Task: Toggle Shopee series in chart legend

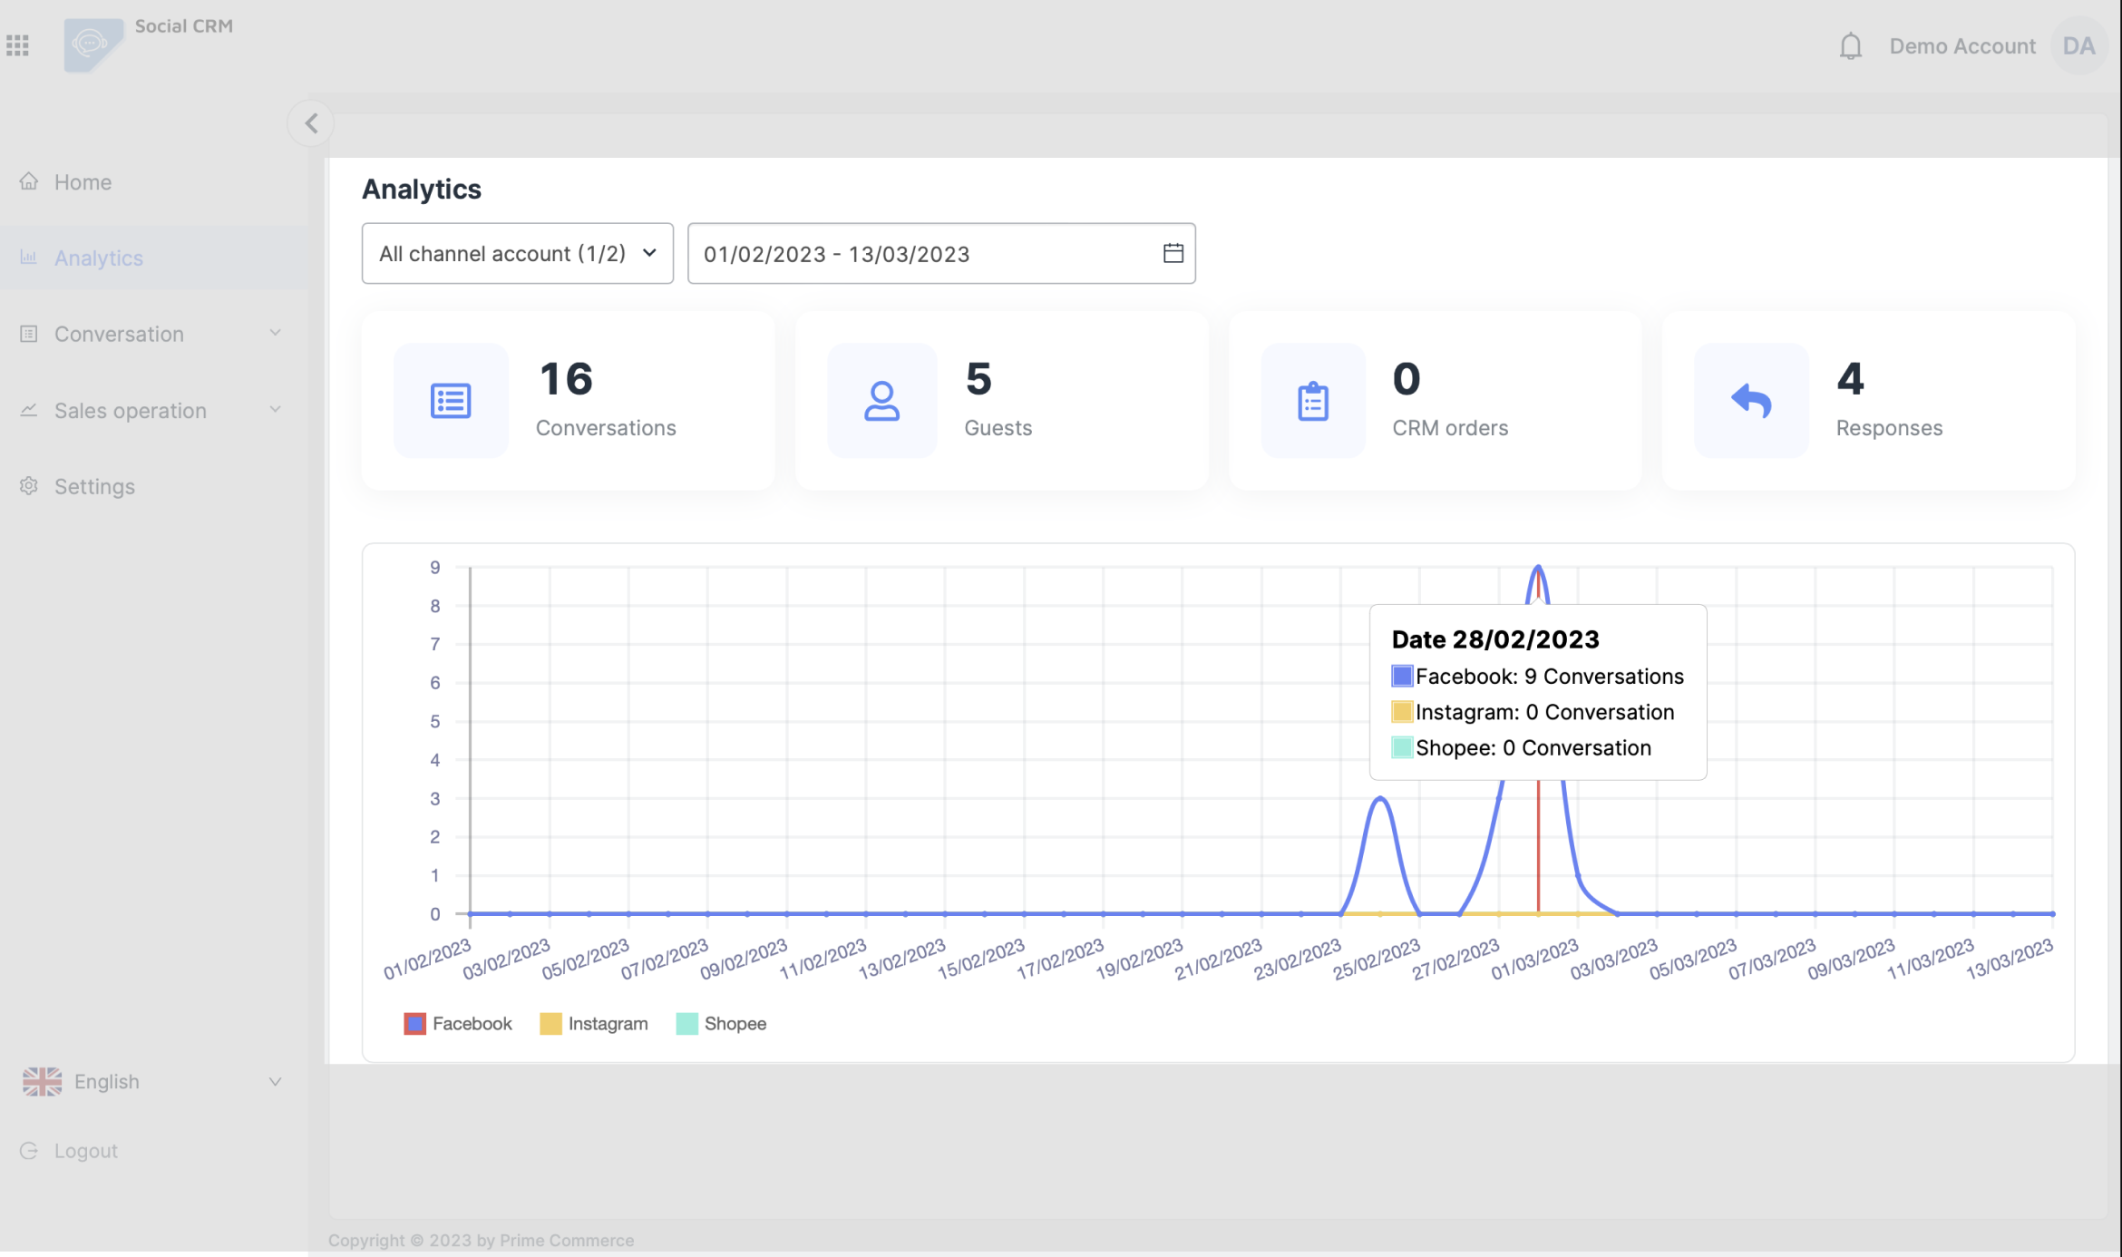Action: pyautogui.click(x=722, y=1024)
